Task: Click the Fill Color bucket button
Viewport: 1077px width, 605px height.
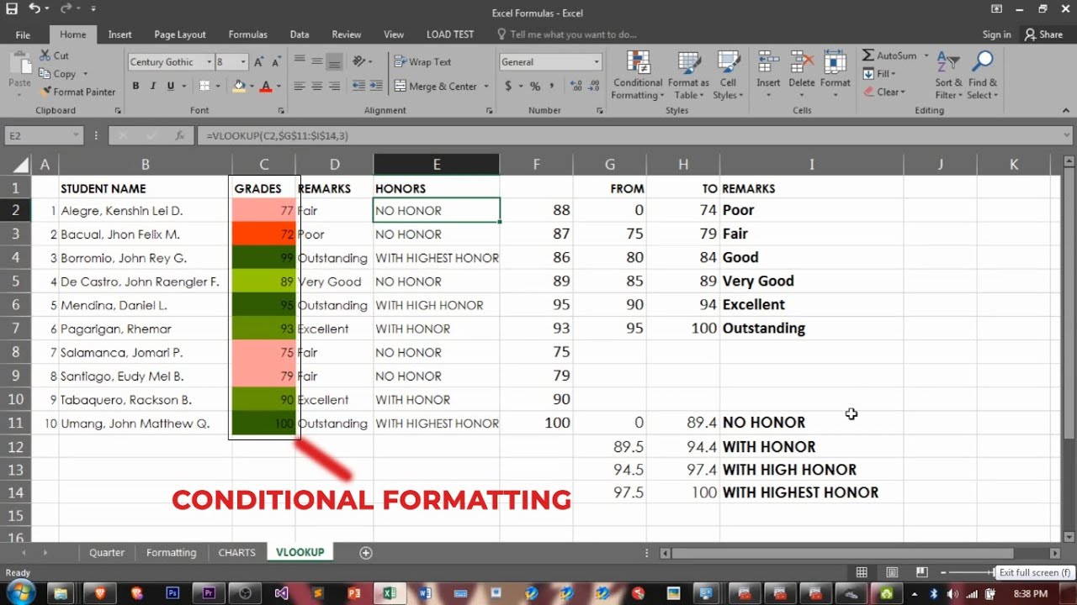Action: tap(239, 87)
